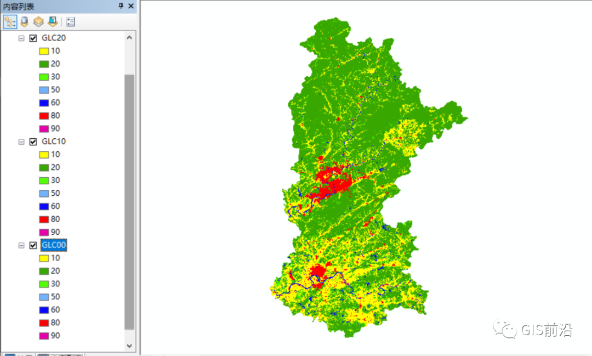Click blue swatch 60 in GLC20
The height and width of the screenshot is (356, 592).
point(44,103)
